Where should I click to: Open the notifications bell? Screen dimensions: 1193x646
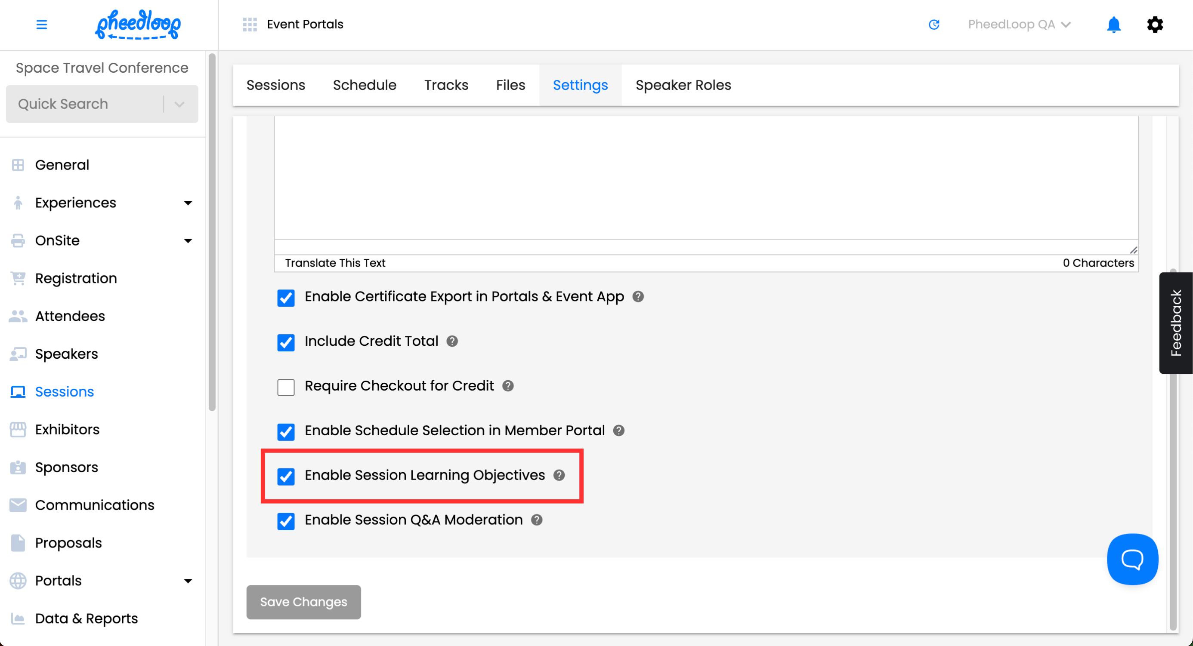[x=1113, y=25]
